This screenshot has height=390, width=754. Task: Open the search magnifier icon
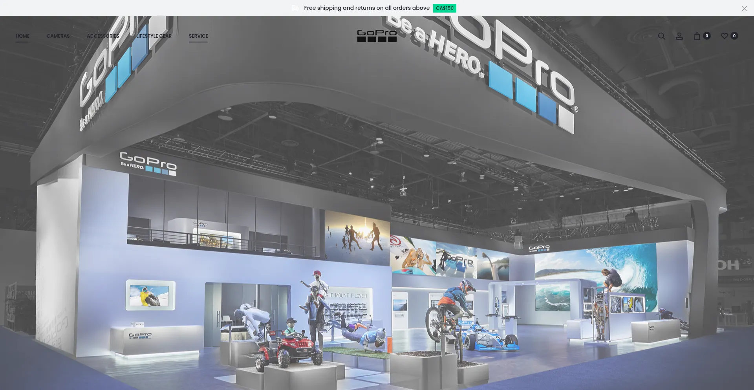point(661,36)
